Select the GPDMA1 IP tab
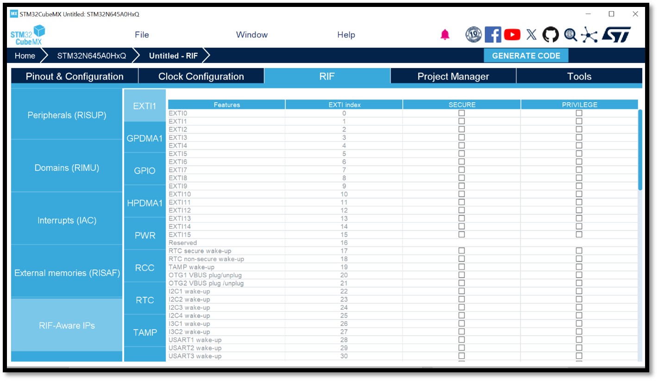Image resolution: width=658 pixels, height=381 pixels. [145, 138]
